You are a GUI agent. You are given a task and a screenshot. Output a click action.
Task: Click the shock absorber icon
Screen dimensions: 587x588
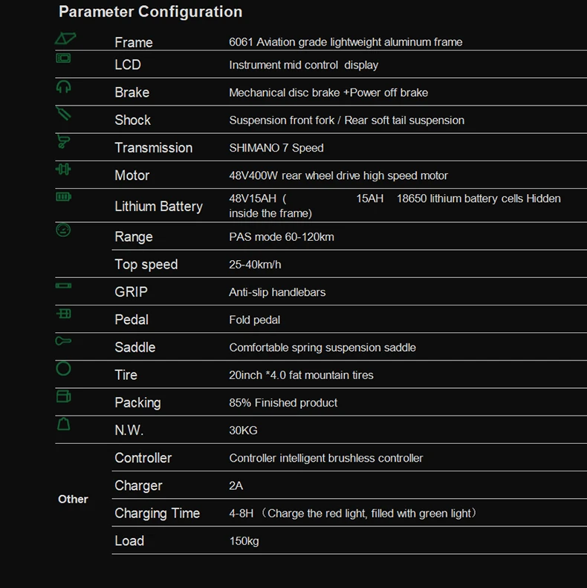point(64,114)
